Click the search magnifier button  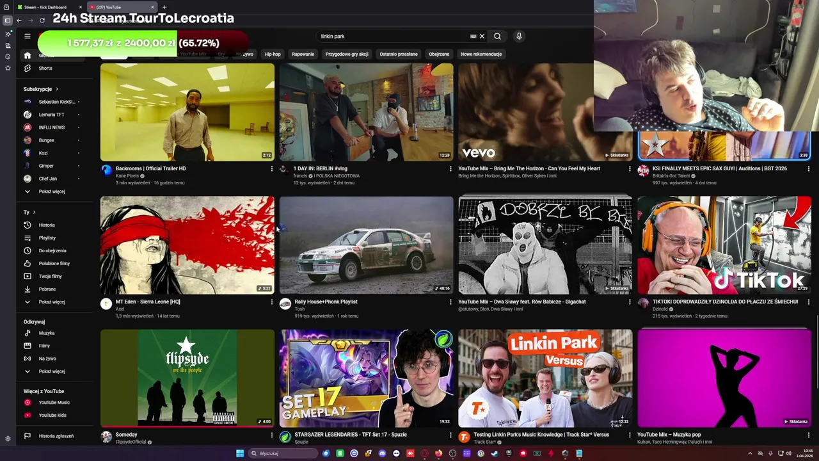pyautogui.click(x=497, y=36)
